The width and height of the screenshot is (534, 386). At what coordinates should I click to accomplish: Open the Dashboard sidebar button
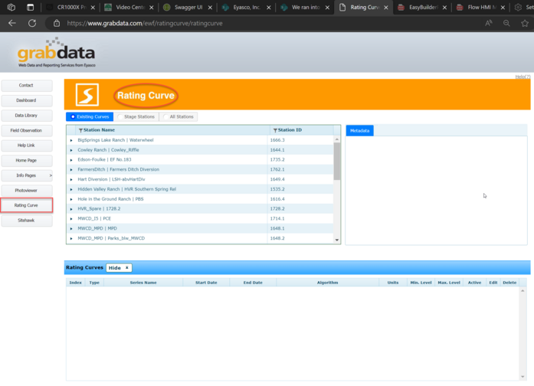(27, 100)
